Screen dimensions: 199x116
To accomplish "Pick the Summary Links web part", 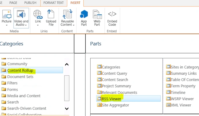I will point(181,73).
